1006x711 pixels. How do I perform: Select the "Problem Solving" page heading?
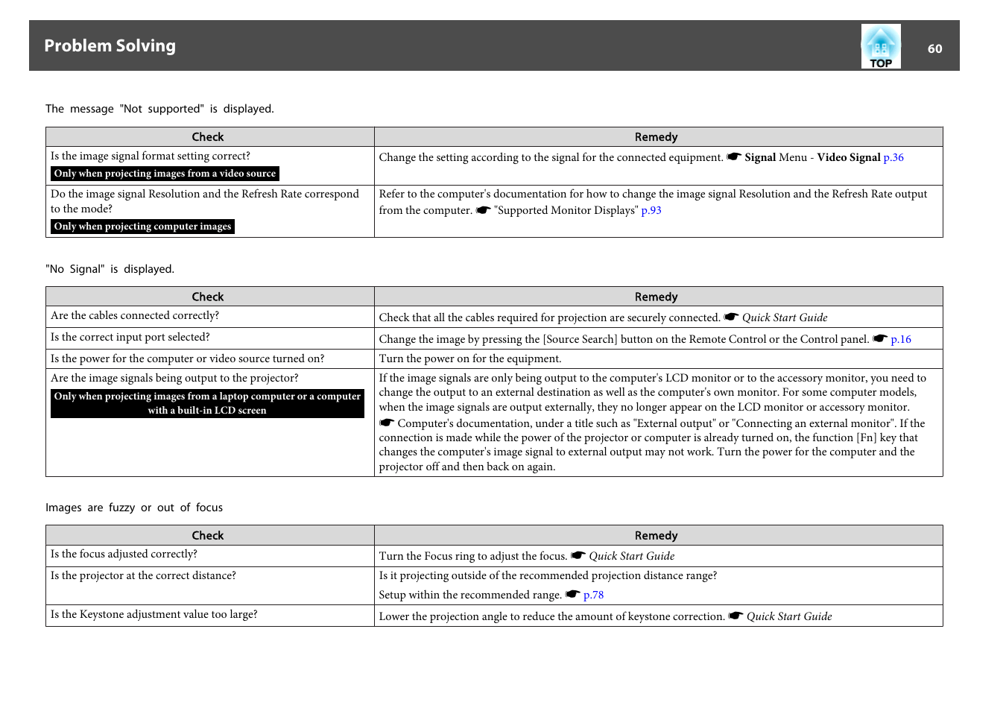pyautogui.click(x=110, y=45)
